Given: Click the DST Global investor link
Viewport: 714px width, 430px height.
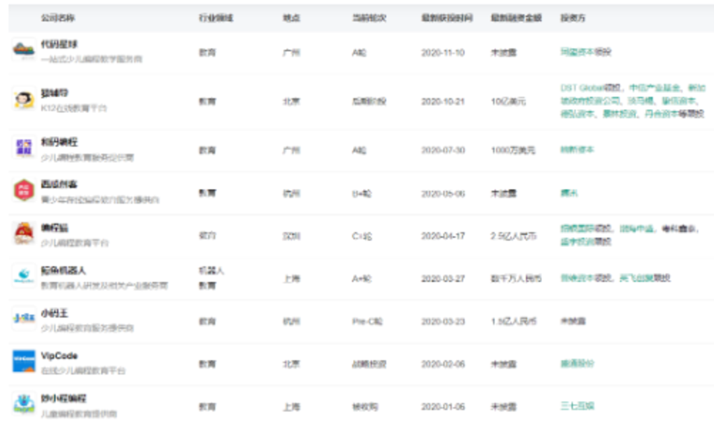Looking at the screenshot, I should 582,88.
